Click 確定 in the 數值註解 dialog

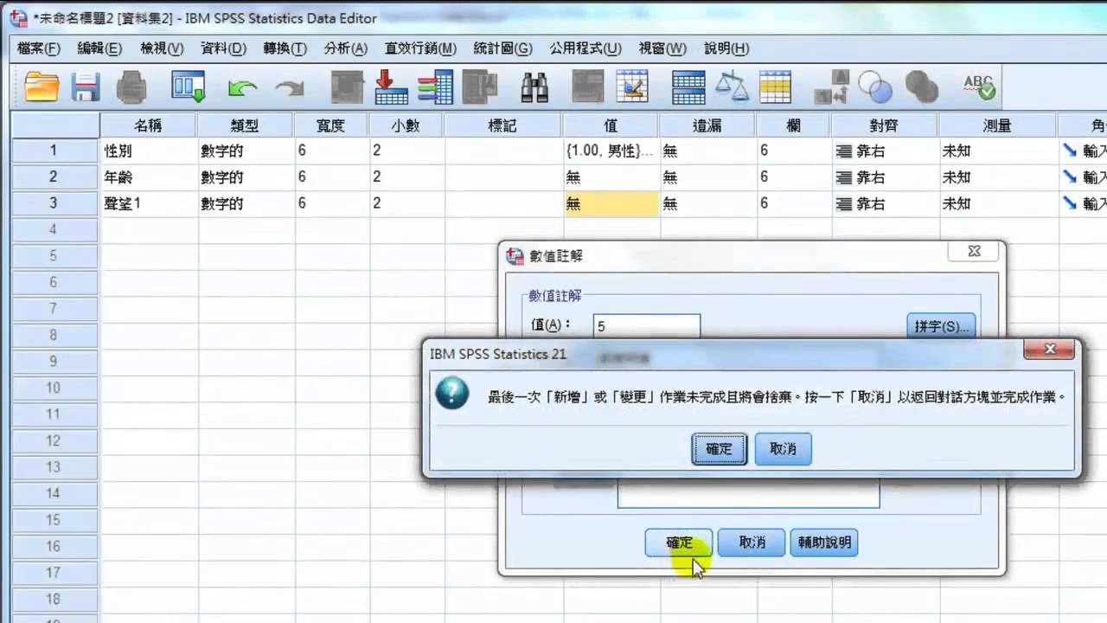pos(680,543)
